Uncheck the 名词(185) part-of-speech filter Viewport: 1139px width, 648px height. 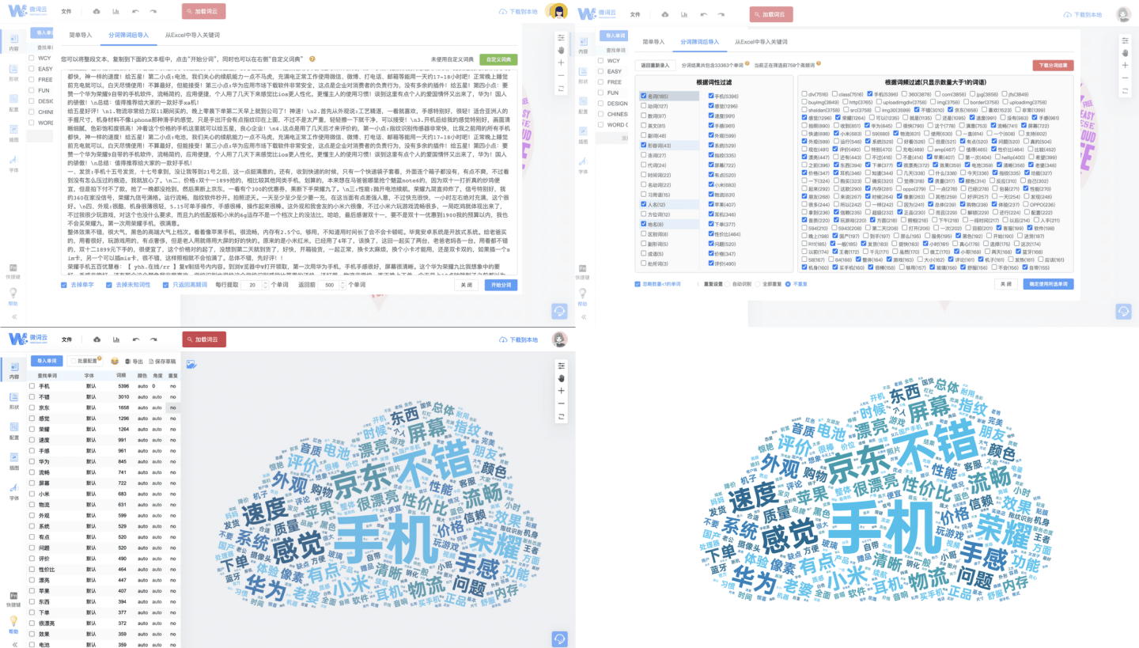[x=644, y=96]
